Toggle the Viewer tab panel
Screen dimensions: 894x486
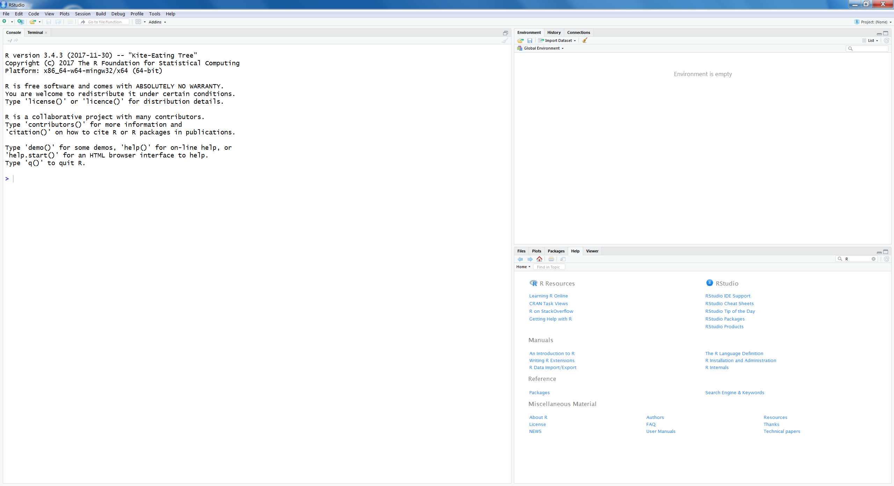[591, 251]
